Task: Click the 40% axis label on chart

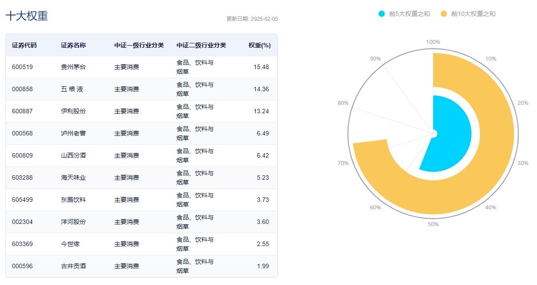Action: click(x=491, y=208)
